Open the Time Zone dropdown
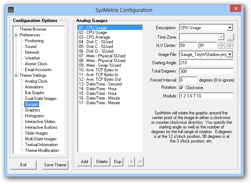 click(221, 37)
